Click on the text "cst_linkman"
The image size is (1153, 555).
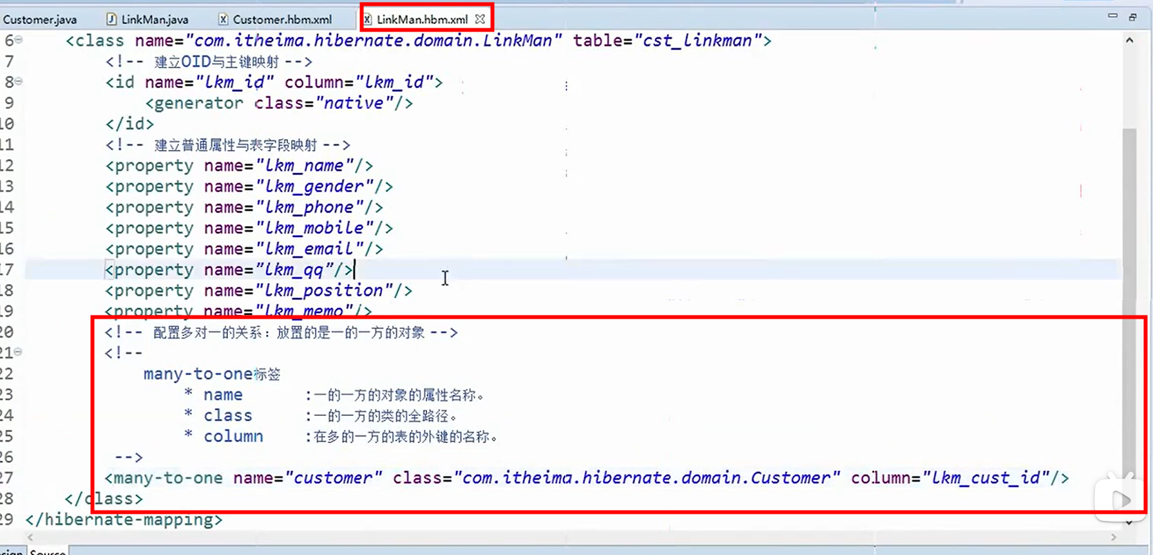[697, 41]
